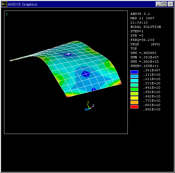
Task: Click the bright green legend color swatch
Action: pyautogui.click(x=134, y=89)
